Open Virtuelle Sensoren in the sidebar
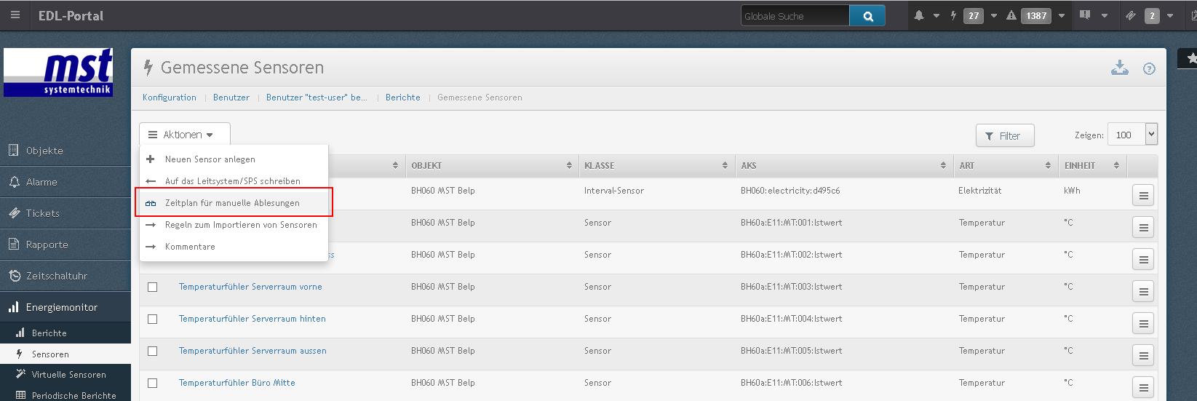Screen dimensions: 1197x401 click(65, 375)
